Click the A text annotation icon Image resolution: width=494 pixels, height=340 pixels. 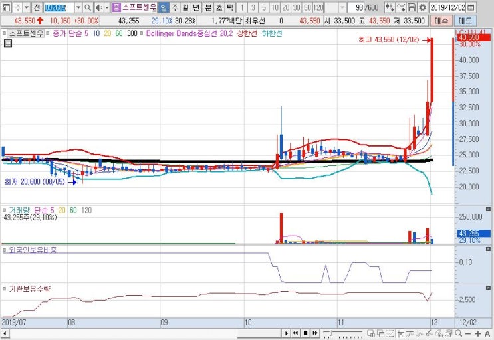[x=487, y=333]
